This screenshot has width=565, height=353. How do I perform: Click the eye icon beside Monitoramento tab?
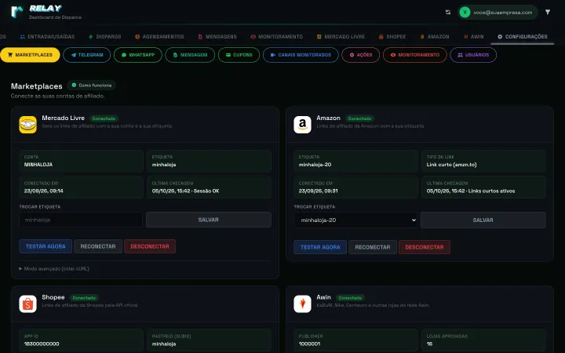coord(253,37)
